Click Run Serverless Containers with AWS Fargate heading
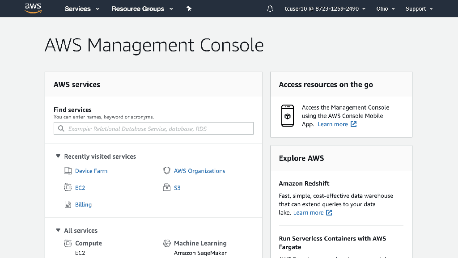458x258 pixels. click(x=332, y=243)
